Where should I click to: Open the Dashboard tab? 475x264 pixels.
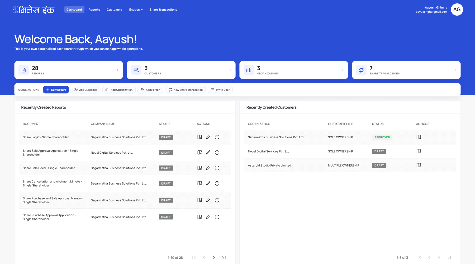74,10
